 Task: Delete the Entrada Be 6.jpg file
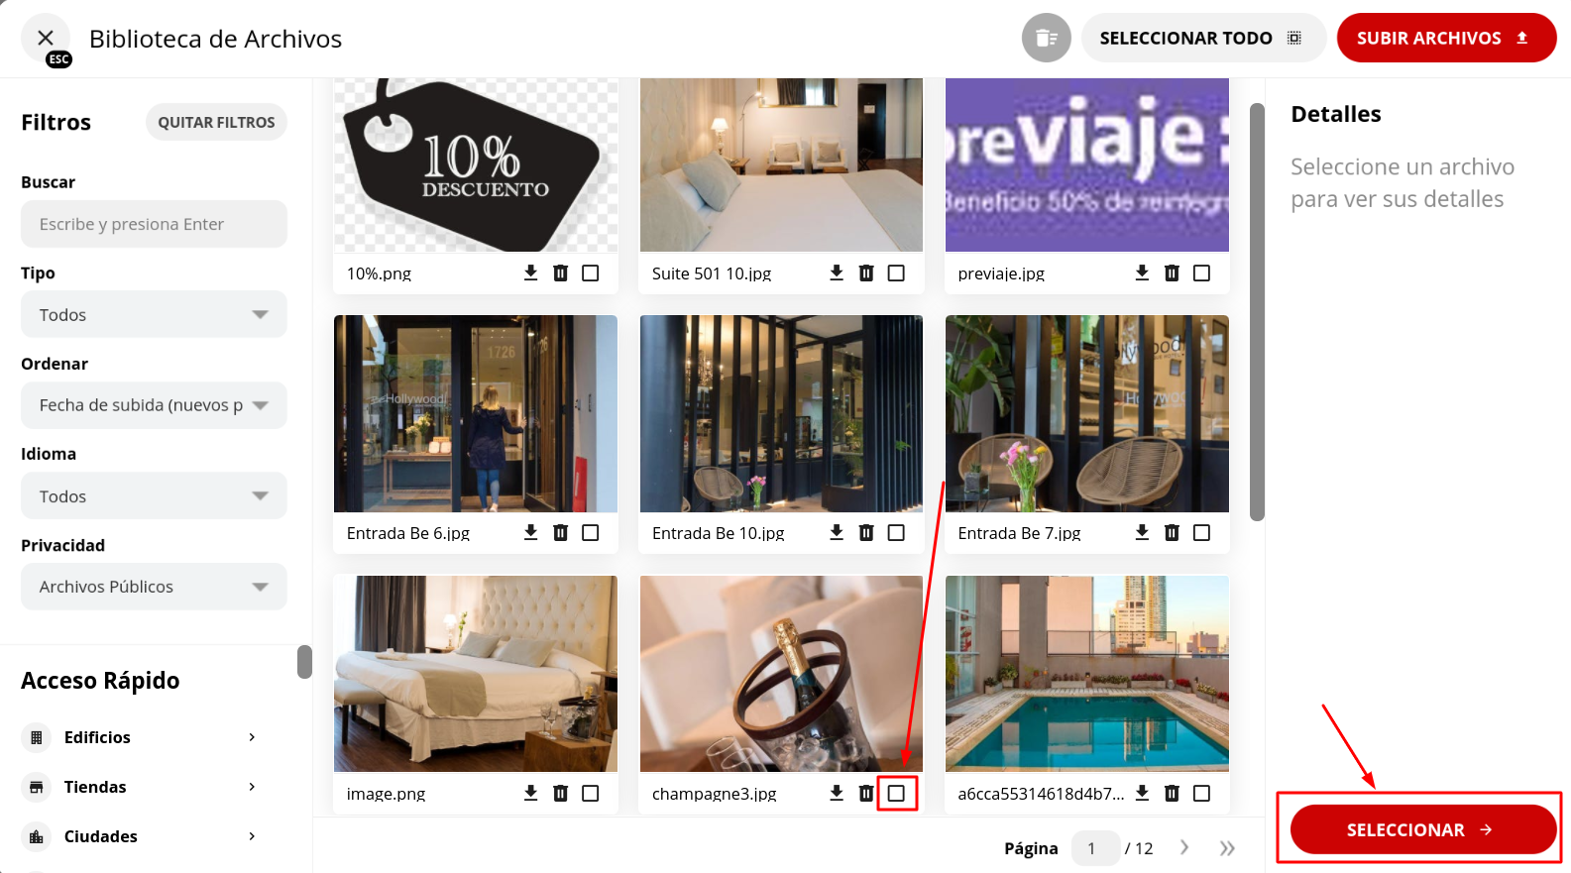pos(561,532)
